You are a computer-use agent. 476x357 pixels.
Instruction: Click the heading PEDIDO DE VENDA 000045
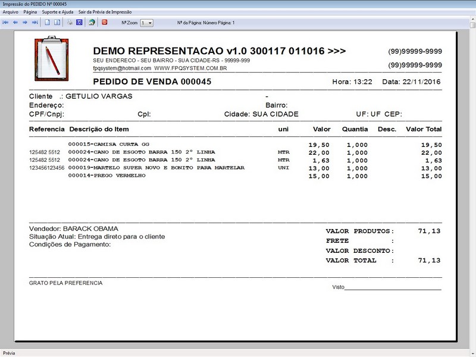point(152,82)
